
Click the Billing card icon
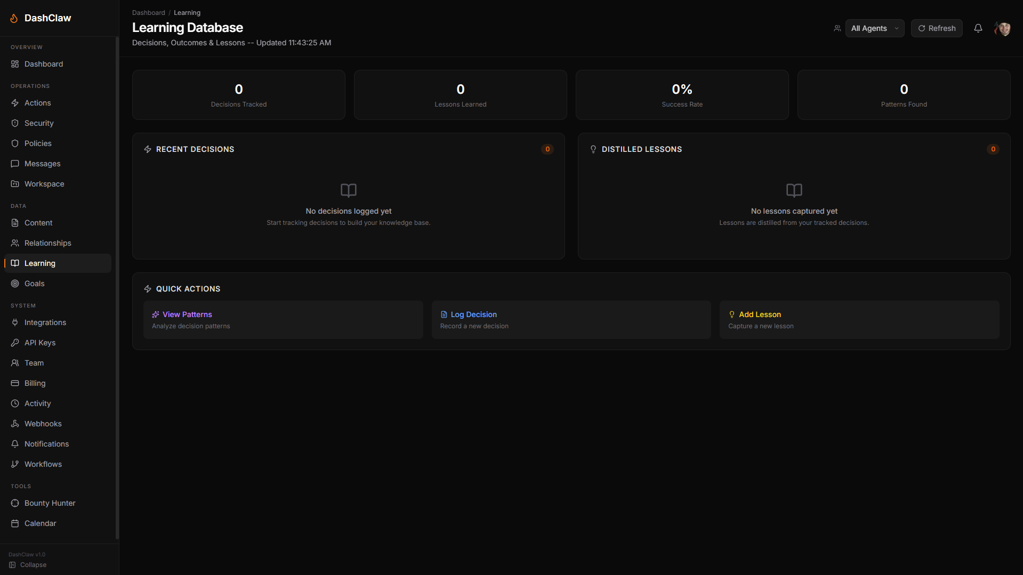click(15, 383)
